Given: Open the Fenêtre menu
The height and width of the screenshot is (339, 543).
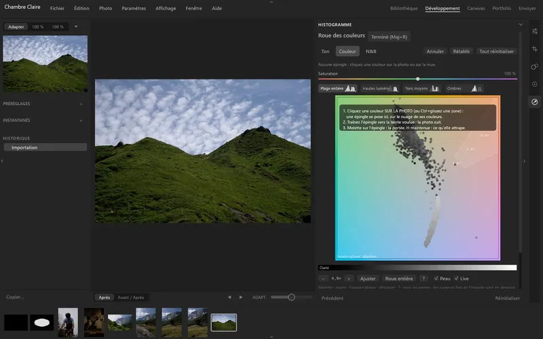Looking at the screenshot, I should (x=194, y=8).
